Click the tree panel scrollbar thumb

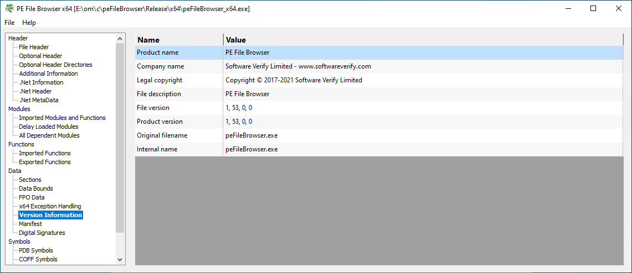pyautogui.click(x=120, y=138)
